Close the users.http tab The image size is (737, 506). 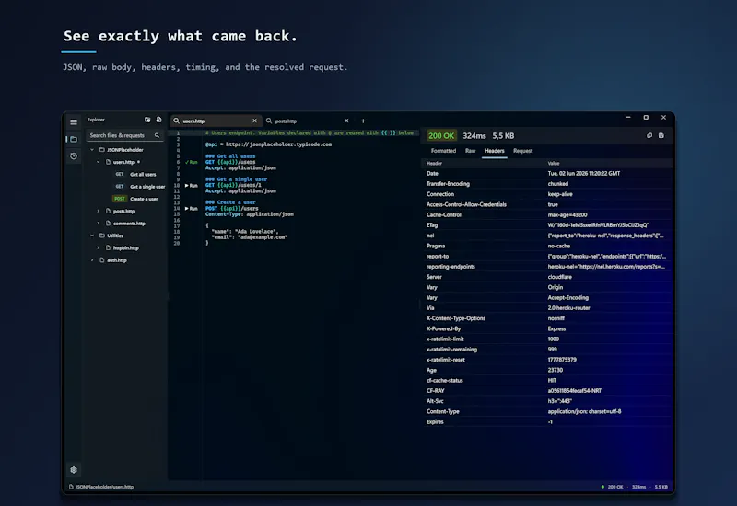coord(255,121)
